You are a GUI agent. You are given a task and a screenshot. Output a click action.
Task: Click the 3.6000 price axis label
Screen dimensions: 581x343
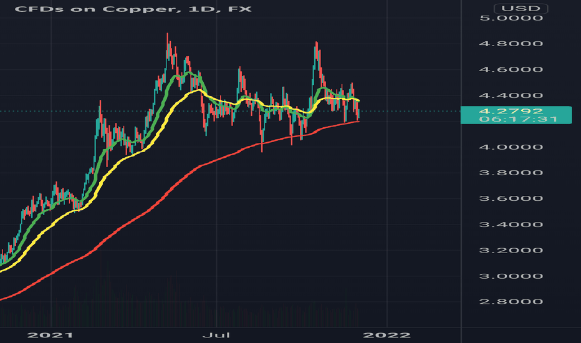coord(511,198)
